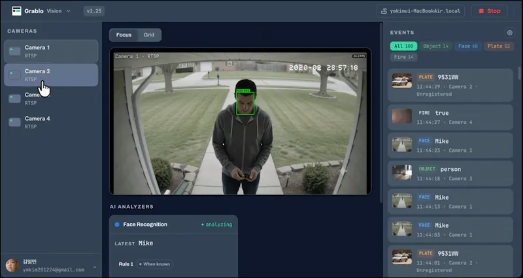This screenshot has width=523, height=278.
Task: Click the center panel scrollbar
Action: 380,112
